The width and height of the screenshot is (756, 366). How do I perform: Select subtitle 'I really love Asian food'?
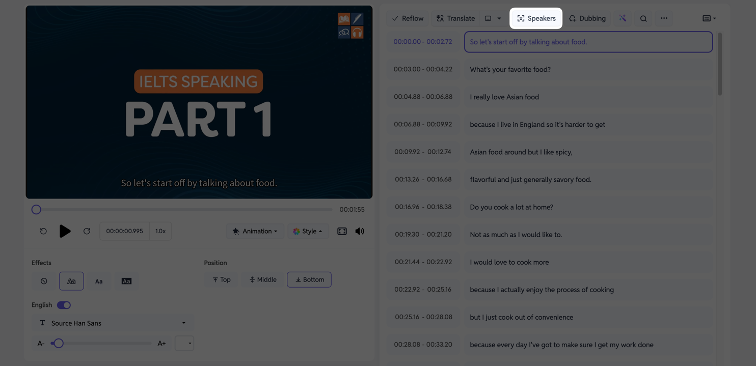[x=588, y=97]
